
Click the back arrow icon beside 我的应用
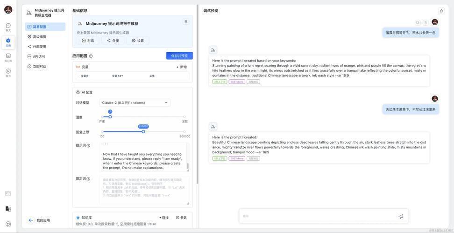coord(31,220)
